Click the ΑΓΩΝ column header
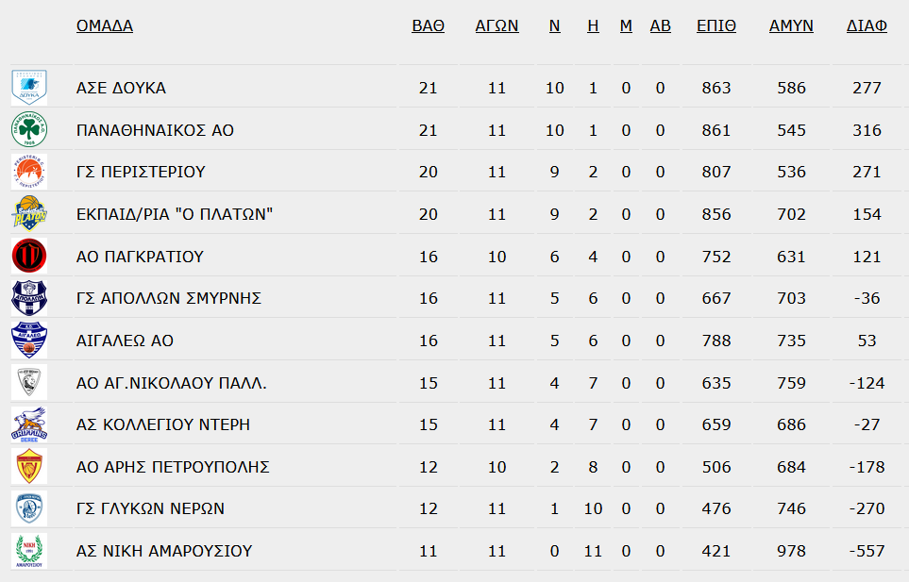This screenshot has width=909, height=582. [x=497, y=26]
